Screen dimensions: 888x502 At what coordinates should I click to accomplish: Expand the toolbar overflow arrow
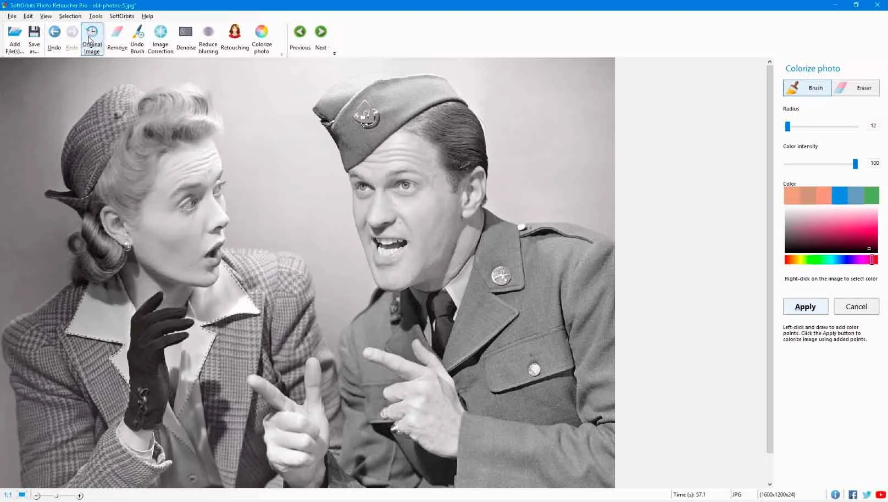[334, 54]
